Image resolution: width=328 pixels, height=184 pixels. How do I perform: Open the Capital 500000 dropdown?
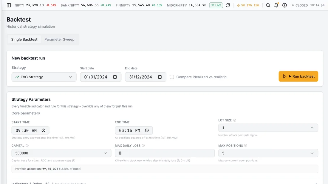pyautogui.click(x=61, y=153)
